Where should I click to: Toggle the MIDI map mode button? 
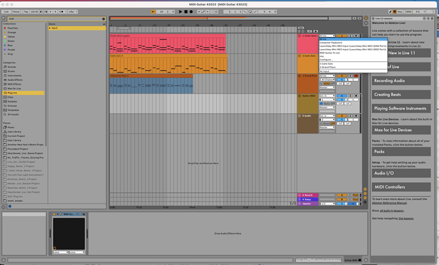pyautogui.click(x=408, y=11)
